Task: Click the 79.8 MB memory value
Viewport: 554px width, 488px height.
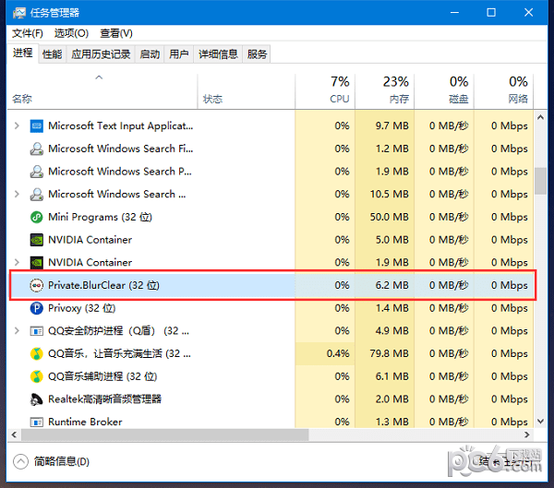Action: pyautogui.click(x=390, y=354)
